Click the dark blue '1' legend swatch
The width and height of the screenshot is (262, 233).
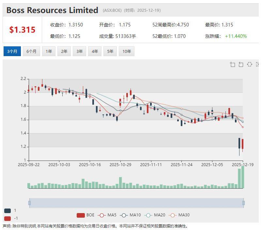(8, 211)
